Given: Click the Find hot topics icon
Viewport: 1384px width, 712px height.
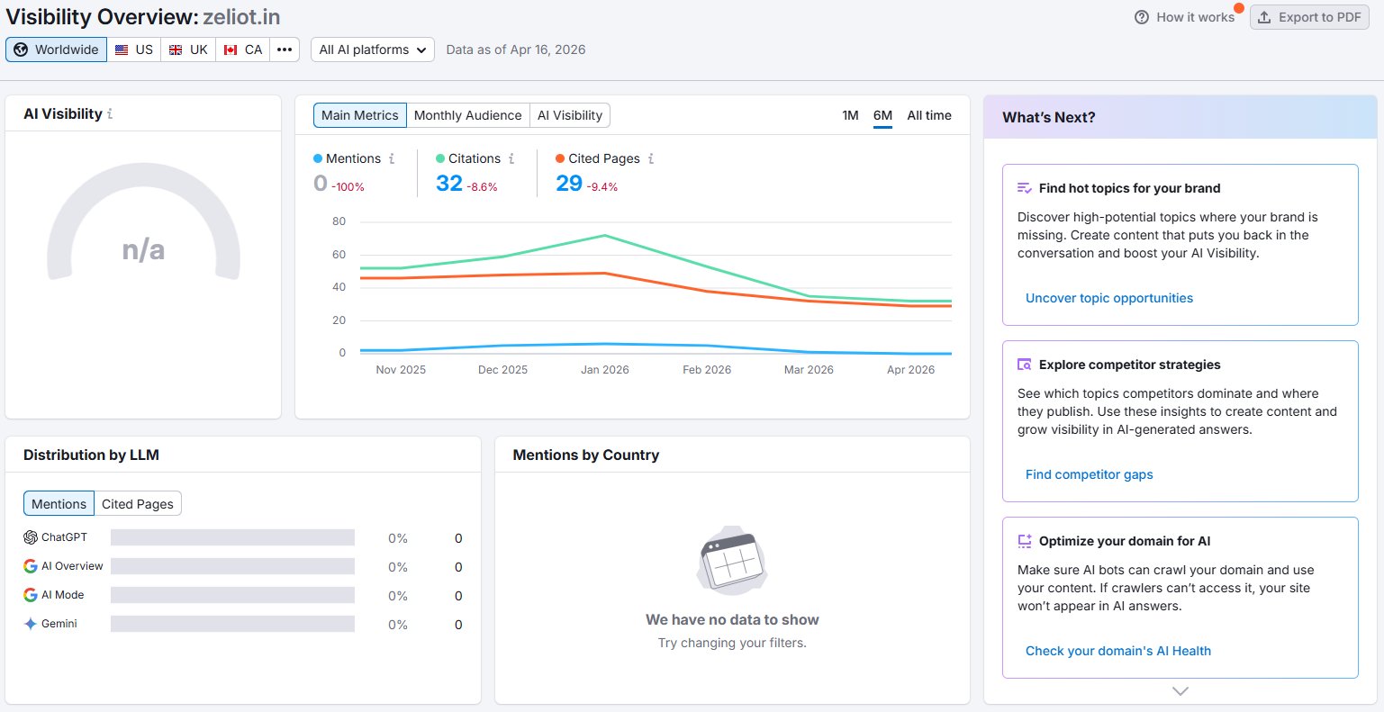Looking at the screenshot, I should [x=1025, y=188].
